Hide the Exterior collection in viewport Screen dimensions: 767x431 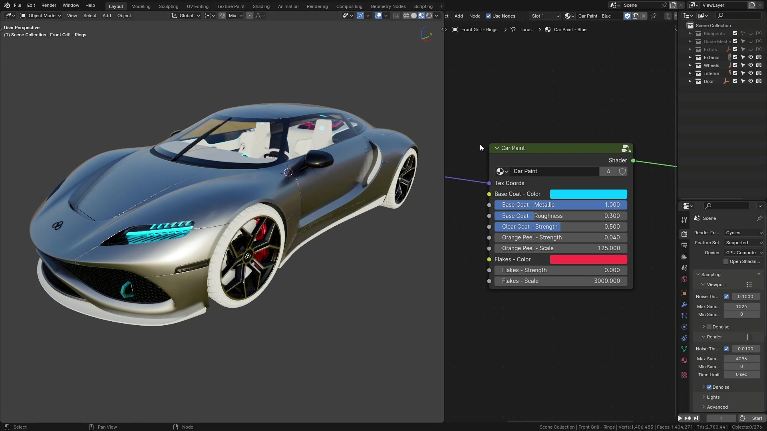pos(751,57)
